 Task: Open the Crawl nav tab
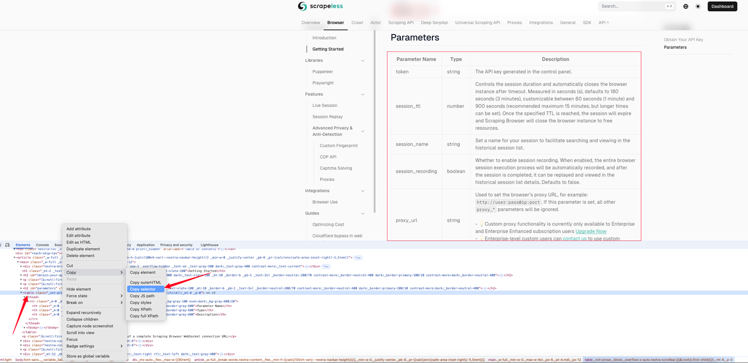pyautogui.click(x=357, y=23)
